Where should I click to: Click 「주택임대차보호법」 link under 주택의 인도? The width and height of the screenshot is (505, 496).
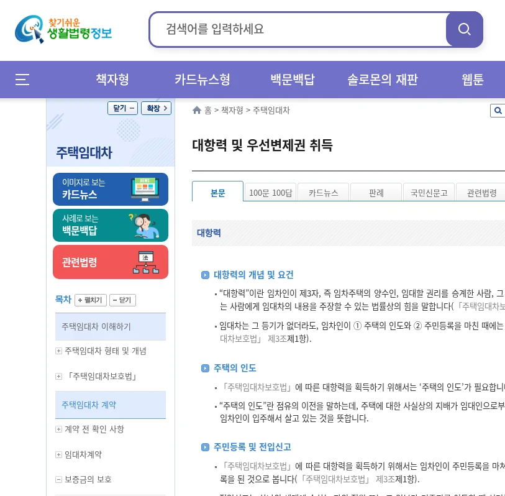[257, 387]
